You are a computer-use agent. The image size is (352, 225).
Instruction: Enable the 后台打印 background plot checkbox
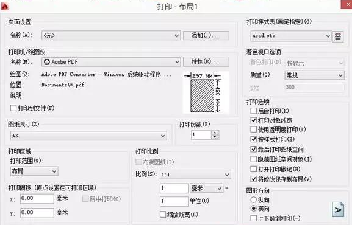click(x=253, y=111)
